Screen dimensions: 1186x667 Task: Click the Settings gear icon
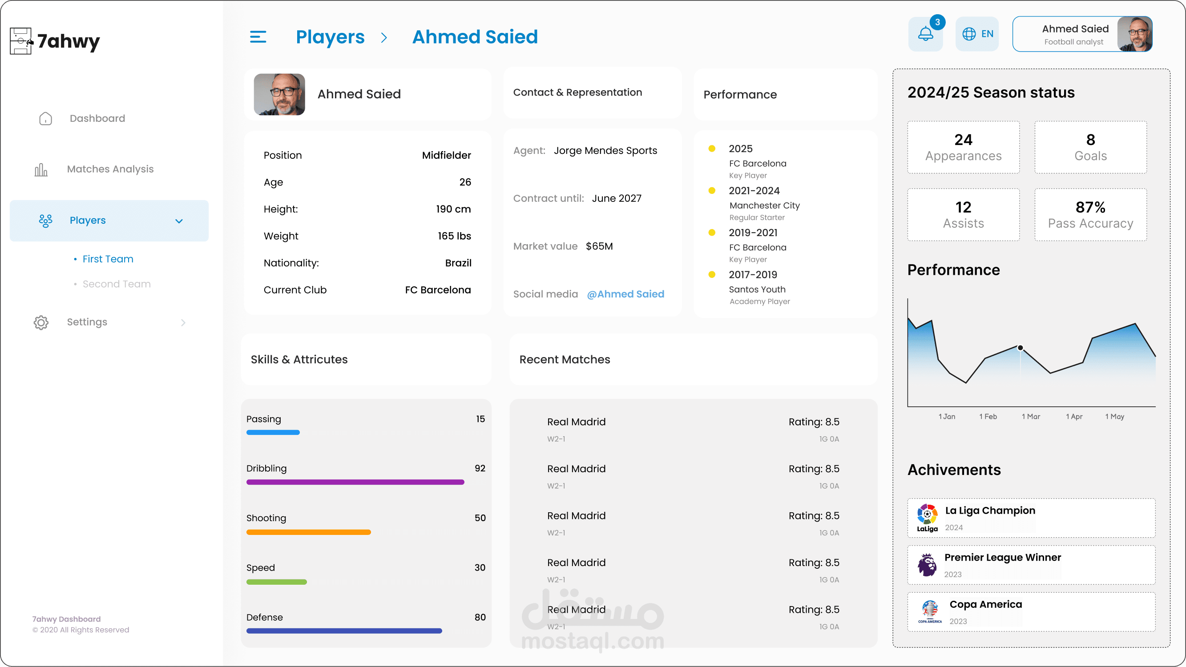pos(41,322)
